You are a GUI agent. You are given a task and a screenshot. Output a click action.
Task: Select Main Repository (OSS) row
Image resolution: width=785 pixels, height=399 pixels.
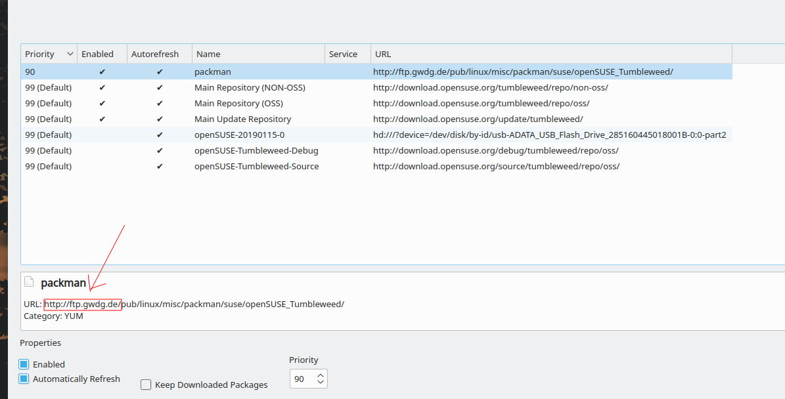376,103
